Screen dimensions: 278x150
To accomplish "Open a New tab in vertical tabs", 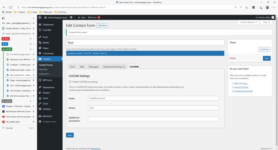I will (x=18, y=128).
